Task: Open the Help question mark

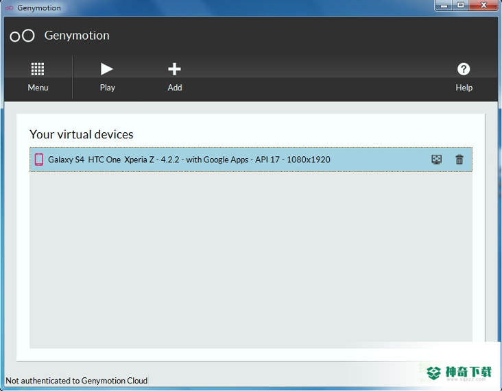Action: coord(464,69)
